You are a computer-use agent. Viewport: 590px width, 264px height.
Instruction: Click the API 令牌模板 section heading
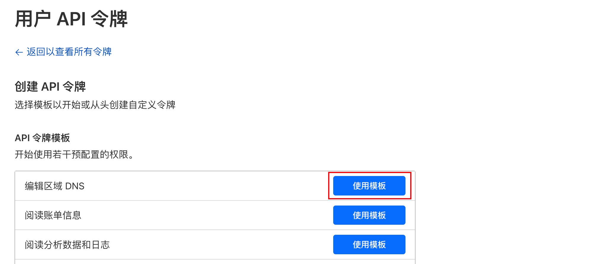(x=42, y=138)
